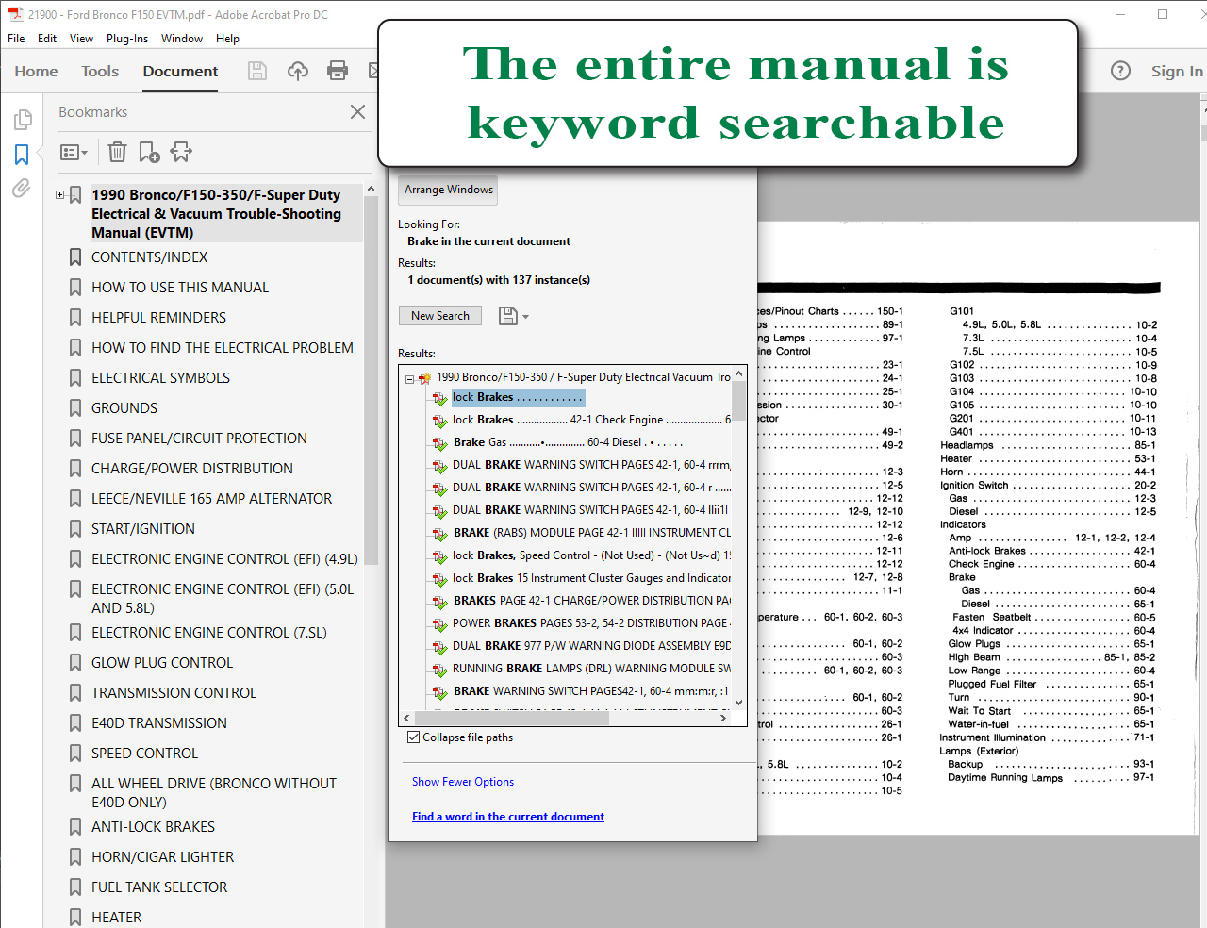Open the TRANSMISSION CONTROL bookmark

(x=174, y=693)
